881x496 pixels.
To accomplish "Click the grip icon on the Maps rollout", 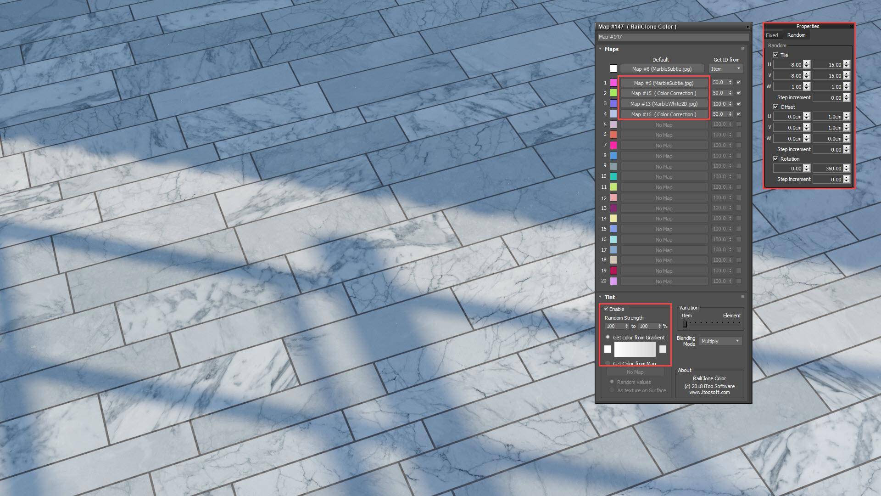I will pyautogui.click(x=742, y=49).
